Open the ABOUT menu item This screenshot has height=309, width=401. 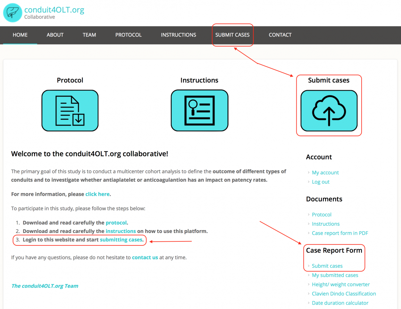55,35
